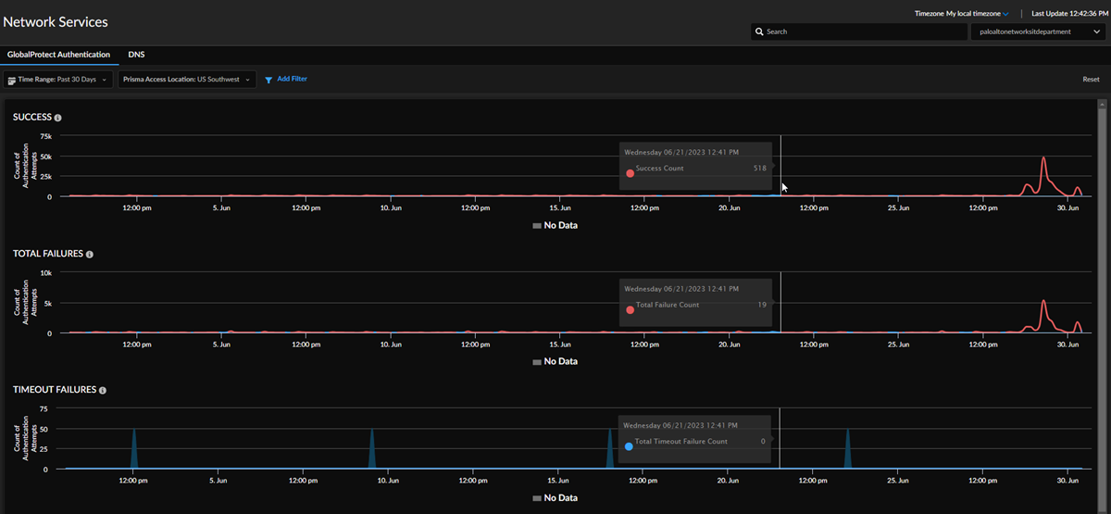
Task: Select the GlobalProtect Authentication tab
Action: pos(58,55)
